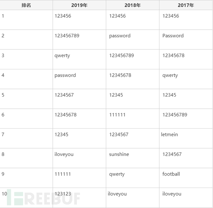Screen dimensions: 213x208
Task: Click the 2017 rank 8 cell 1234567
Action: (186, 158)
